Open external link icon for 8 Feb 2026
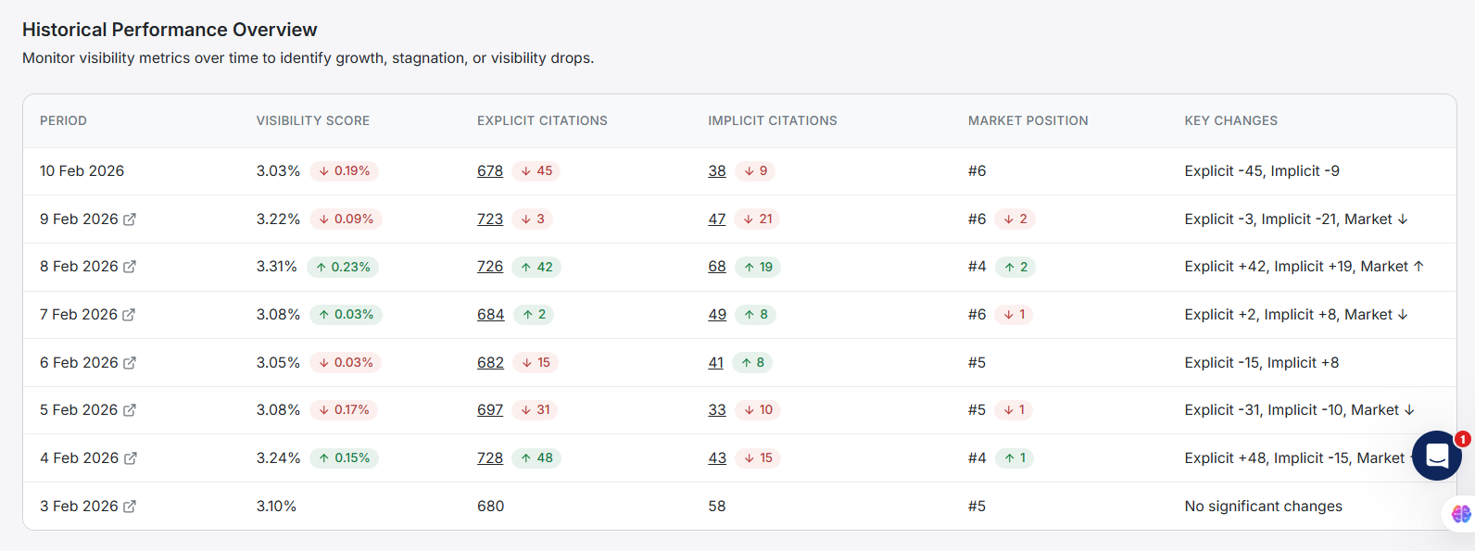Viewport: 1475px width, 551px height. click(x=130, y=267)
